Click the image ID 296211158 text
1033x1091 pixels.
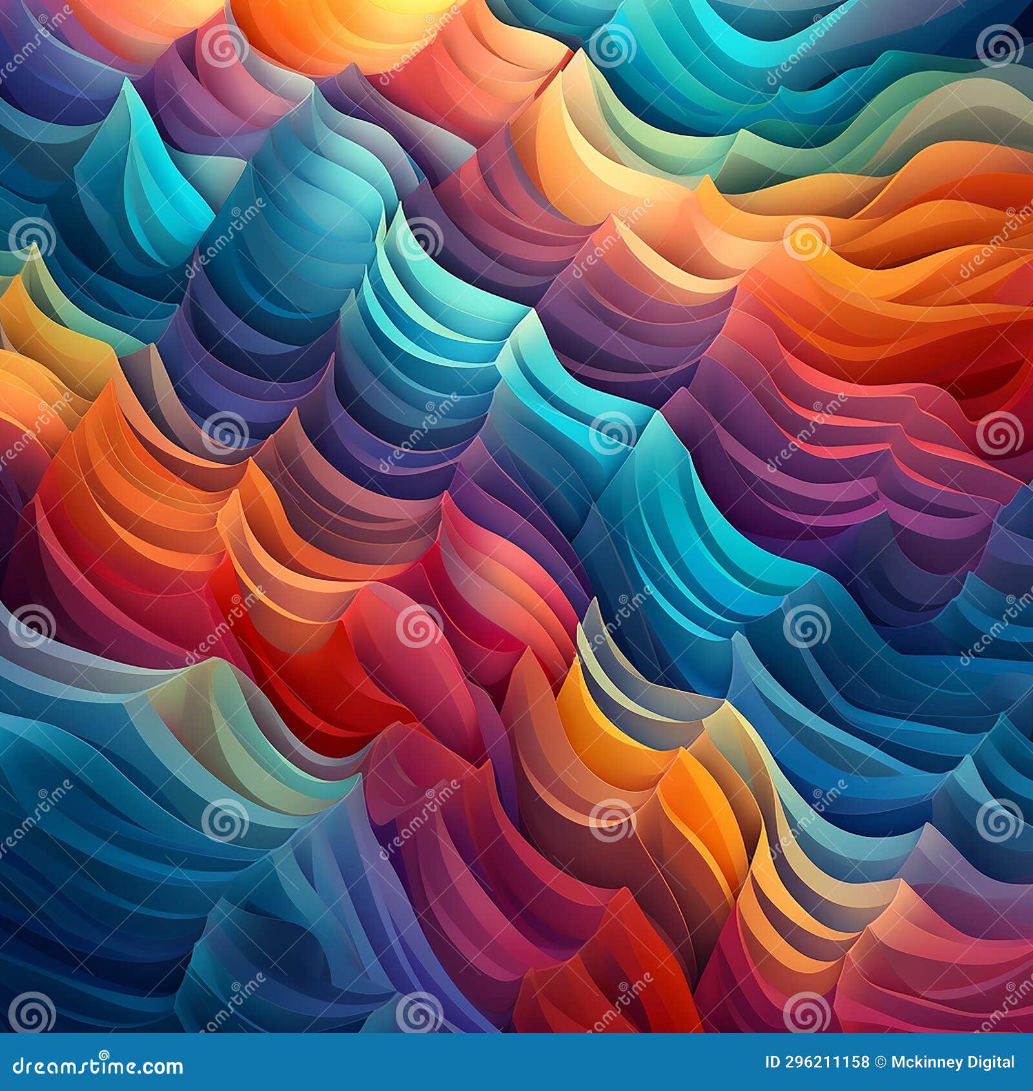817,1063
